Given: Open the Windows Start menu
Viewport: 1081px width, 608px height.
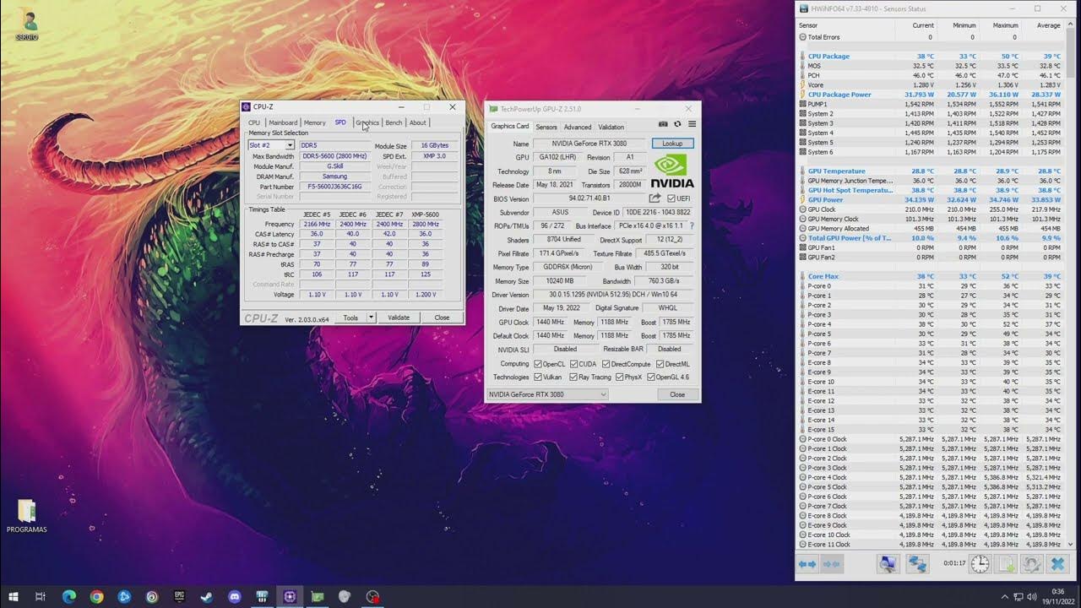Looking at the screenshot, I should pyautogui.click(x=14, y=596).
